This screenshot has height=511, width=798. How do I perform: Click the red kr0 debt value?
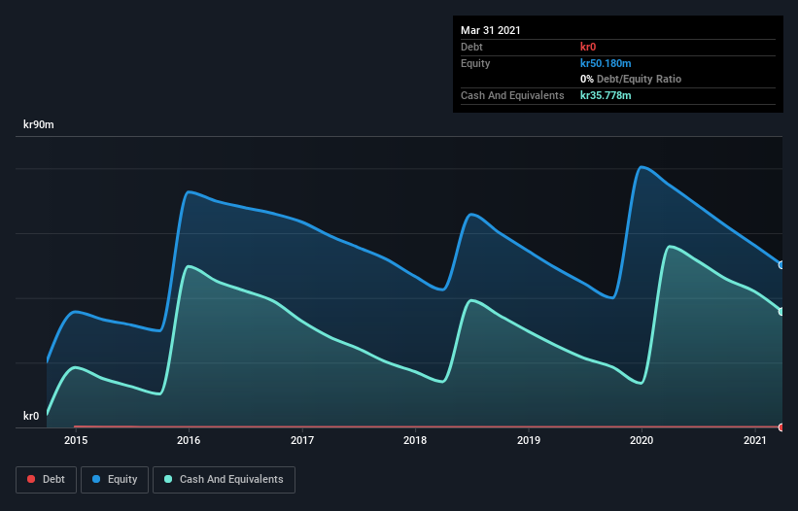pyautogui.click(x=588, y=47)
